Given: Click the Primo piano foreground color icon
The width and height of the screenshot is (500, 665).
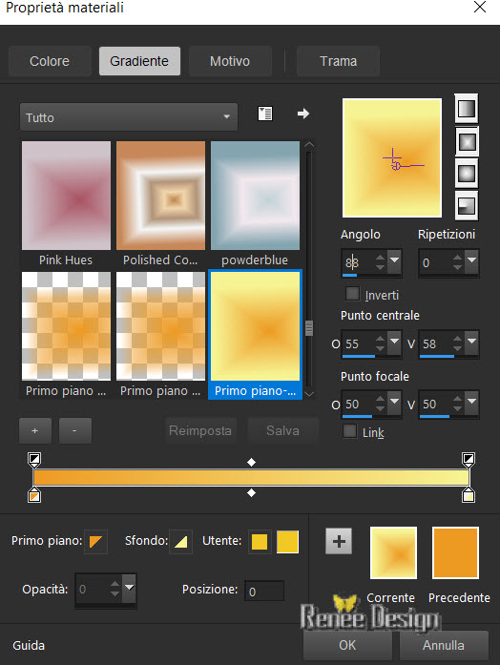Looking at the screenshot, I should 95,542.
